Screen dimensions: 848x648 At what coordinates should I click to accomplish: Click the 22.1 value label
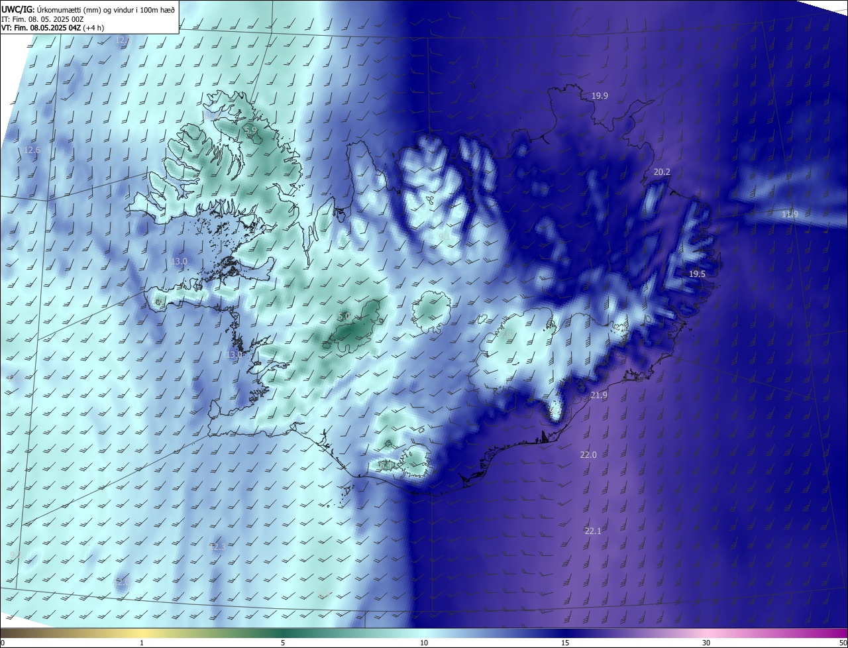tap(593, 531)
